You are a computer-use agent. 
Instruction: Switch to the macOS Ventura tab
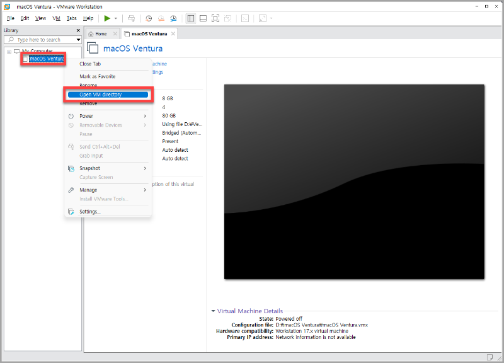click(x=149, y=34)
